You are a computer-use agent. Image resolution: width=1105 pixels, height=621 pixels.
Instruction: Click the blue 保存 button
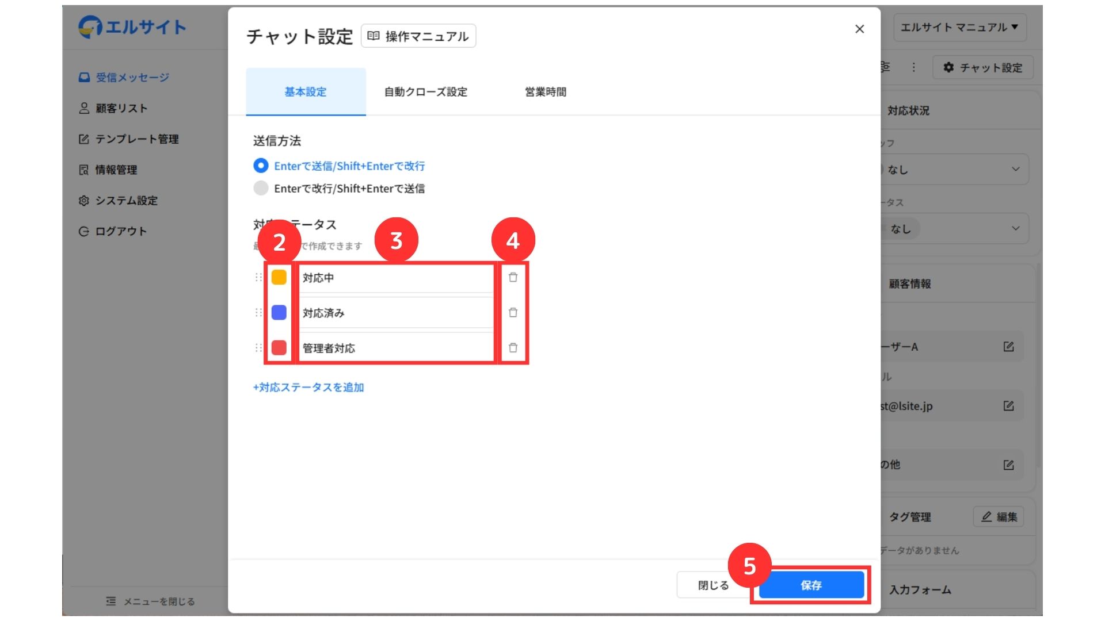tap(811, 585)
